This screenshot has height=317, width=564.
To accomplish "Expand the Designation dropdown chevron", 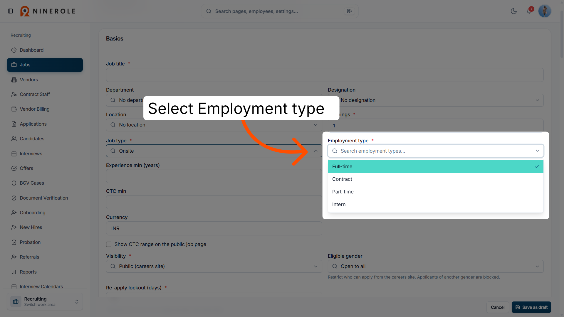I will (x=537, y=100).
